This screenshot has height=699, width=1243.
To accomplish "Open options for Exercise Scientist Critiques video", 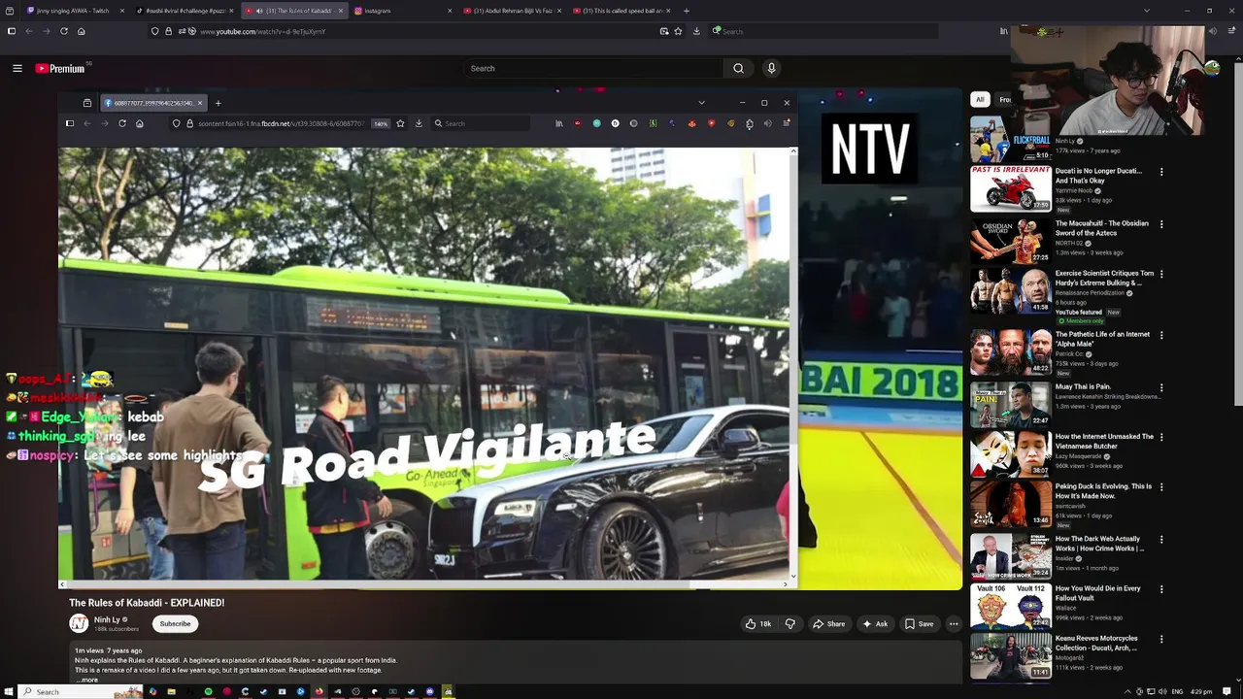I will (x=1161, y=275).
